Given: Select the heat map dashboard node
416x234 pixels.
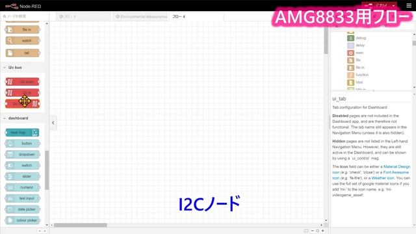Looking at the screenshot, I should coord(22,133).
